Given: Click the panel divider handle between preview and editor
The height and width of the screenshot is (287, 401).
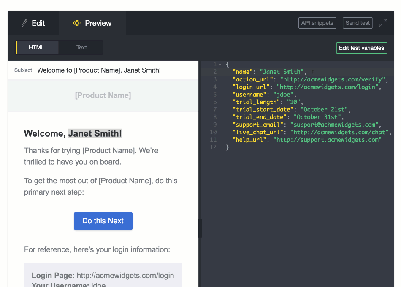Looking at the screenshot, I should coord(199,228).
